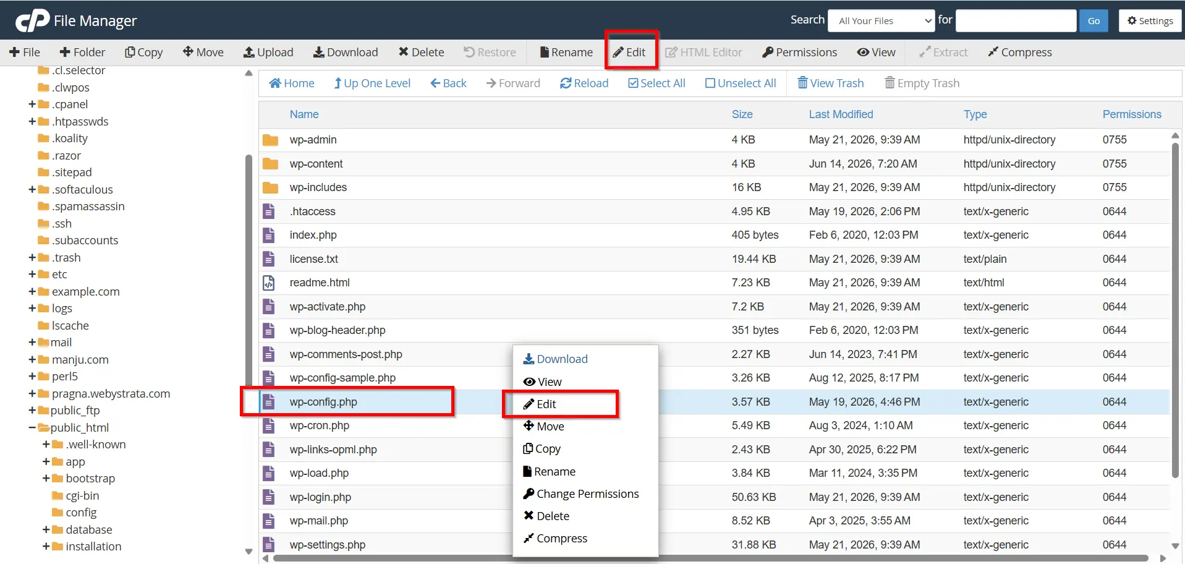Choose View from the context menu
This screenshot has height=564, width=1185.
tap(542, 382)
